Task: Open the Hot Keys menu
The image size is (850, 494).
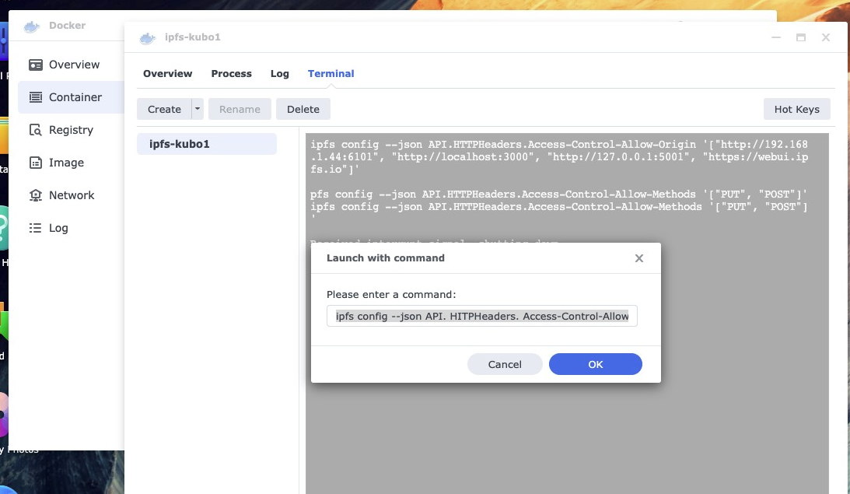Action: (x=796, y=109)
